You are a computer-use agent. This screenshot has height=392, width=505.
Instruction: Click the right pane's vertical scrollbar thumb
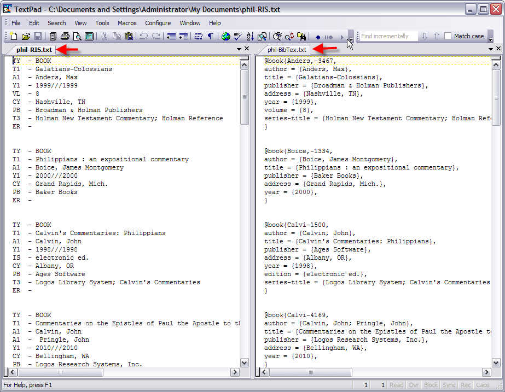[496, 97]
